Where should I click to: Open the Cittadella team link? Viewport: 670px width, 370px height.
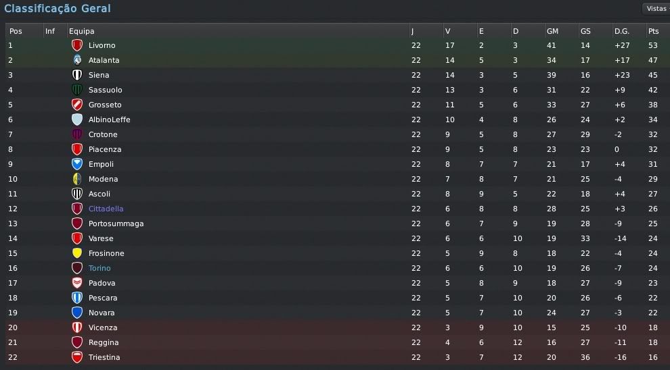point(106,209)
